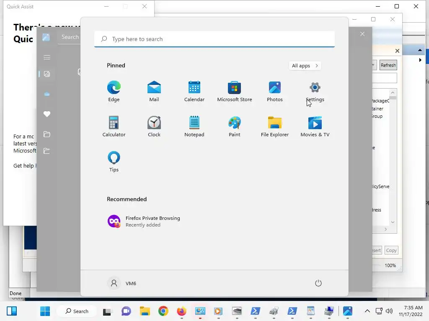The width and height of the screenshot is (429, 321).
Task: Expand the Photos app hamburger menu
Action: (47, 57)
